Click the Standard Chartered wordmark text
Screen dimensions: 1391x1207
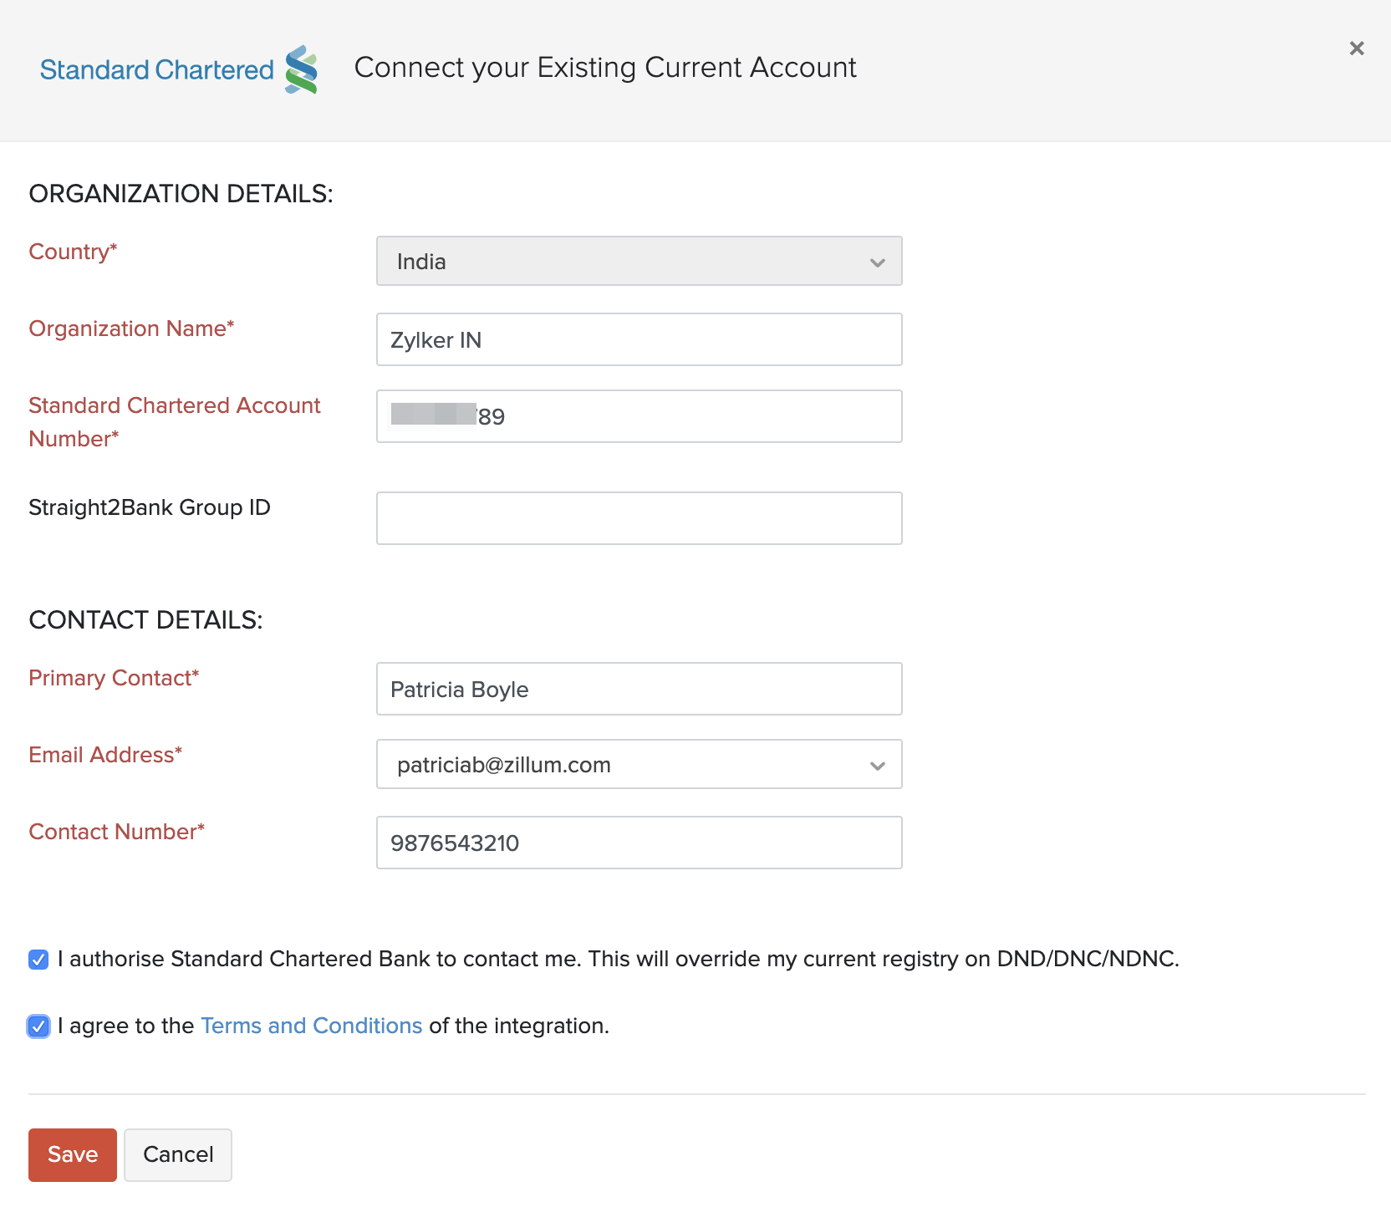click(157, 70)
